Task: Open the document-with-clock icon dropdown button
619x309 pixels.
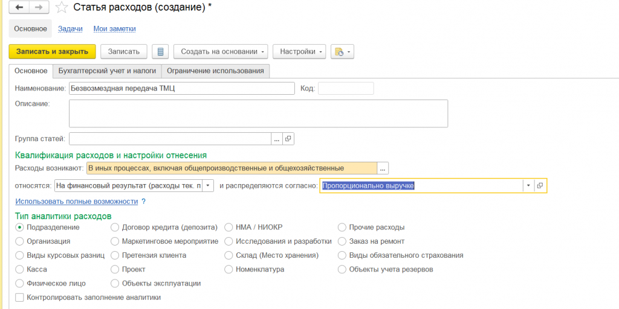Action: 342,52
